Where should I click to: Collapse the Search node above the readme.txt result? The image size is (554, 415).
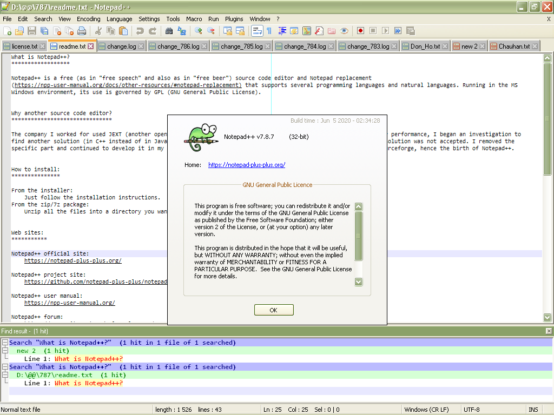pyautogui.click(x=5, y=367)
